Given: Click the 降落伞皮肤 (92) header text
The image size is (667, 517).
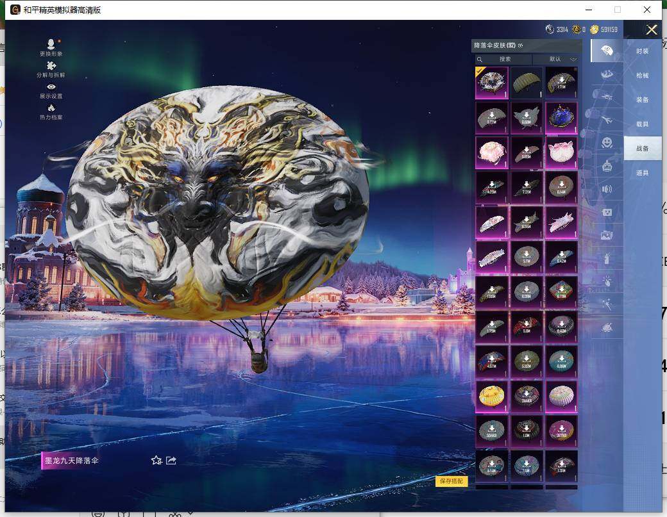Looking at the screenshot, I should point(494,45).
